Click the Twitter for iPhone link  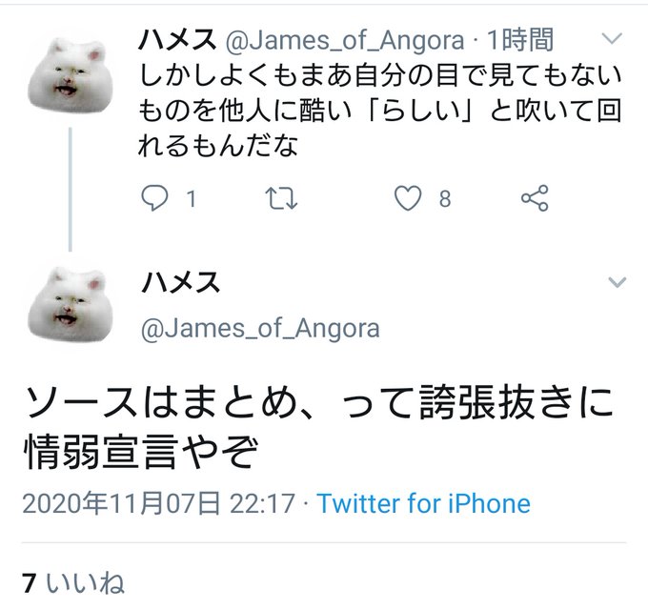coord(424,503)
